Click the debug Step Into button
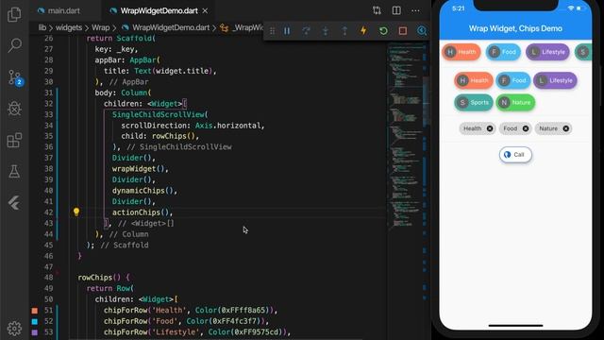The height and width of the screenshot is (340, 604). coord(325,31)
